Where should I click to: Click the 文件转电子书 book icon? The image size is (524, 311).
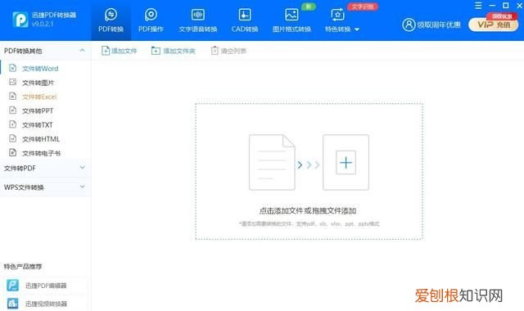pos(13,153)
